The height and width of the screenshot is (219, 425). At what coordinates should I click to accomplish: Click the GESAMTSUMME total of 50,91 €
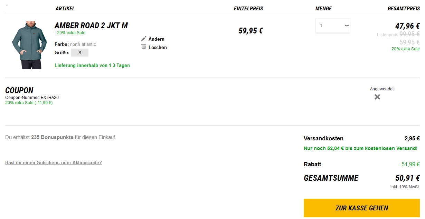(407, 178)
